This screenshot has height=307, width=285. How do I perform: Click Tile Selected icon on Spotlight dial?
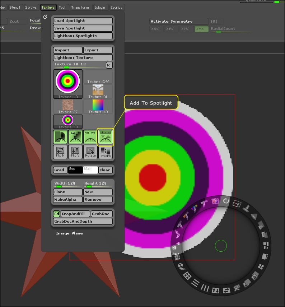pos(265,256)
